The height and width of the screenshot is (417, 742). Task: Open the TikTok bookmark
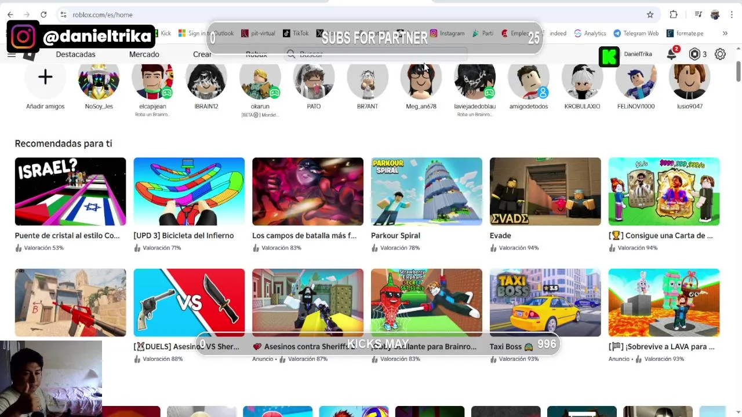click(x=296, y=33)
